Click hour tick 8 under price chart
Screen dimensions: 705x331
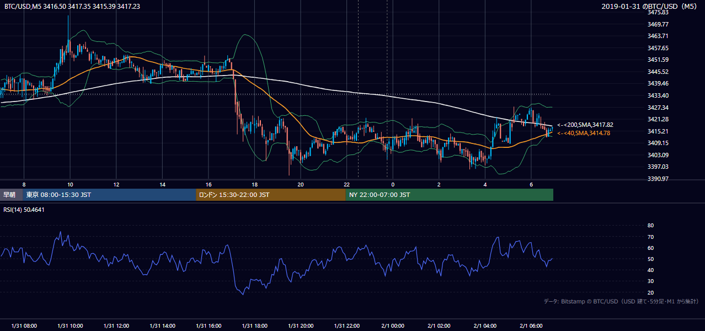pos(24,184)
